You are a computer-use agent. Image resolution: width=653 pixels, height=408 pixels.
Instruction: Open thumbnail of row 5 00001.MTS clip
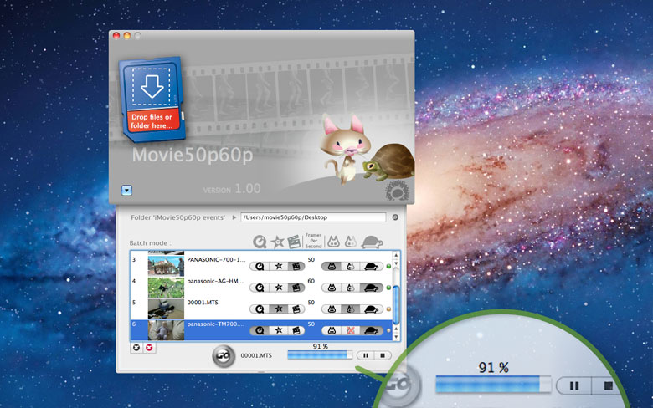pos(166,309)
